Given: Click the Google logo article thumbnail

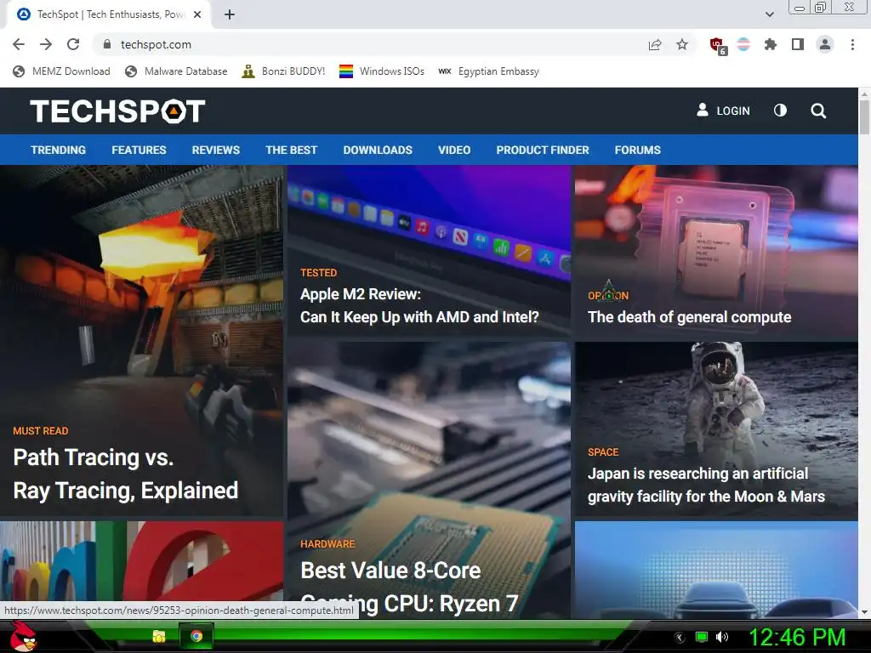Looking at the screenshot, I should click(x=142, y=561).
